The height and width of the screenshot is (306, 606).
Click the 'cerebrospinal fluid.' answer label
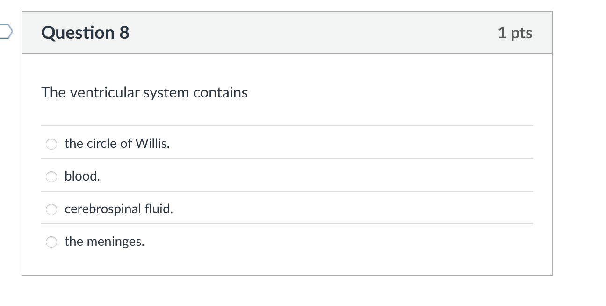pos(119,209)
